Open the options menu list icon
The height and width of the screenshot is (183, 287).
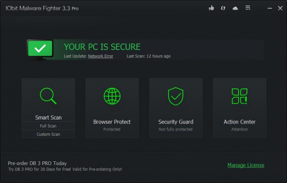(248, 8)
